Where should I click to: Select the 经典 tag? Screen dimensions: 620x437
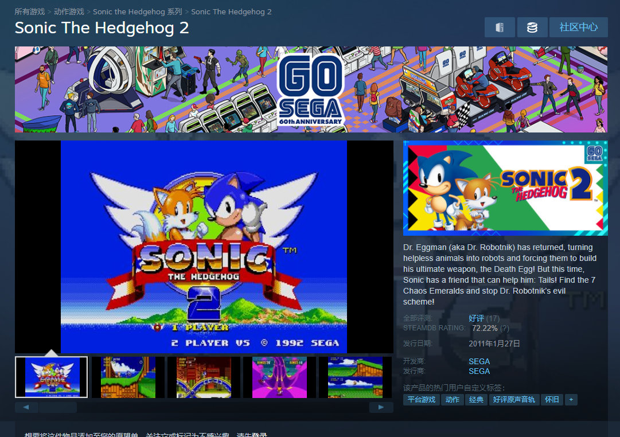point(476,399)
